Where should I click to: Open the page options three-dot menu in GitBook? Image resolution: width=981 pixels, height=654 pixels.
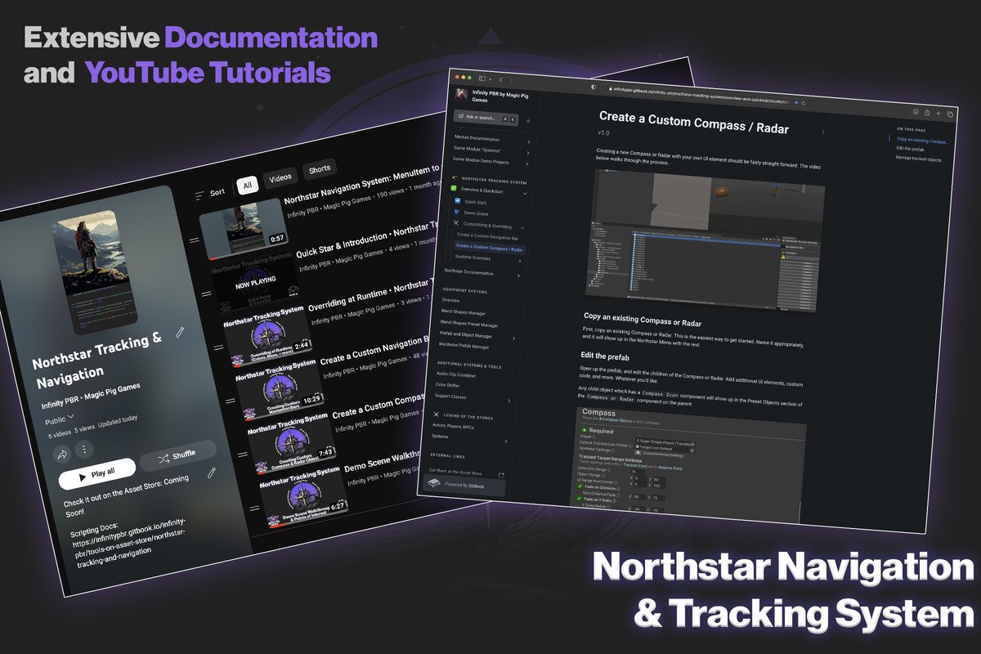pyautogui.click(x=822, y=131)
